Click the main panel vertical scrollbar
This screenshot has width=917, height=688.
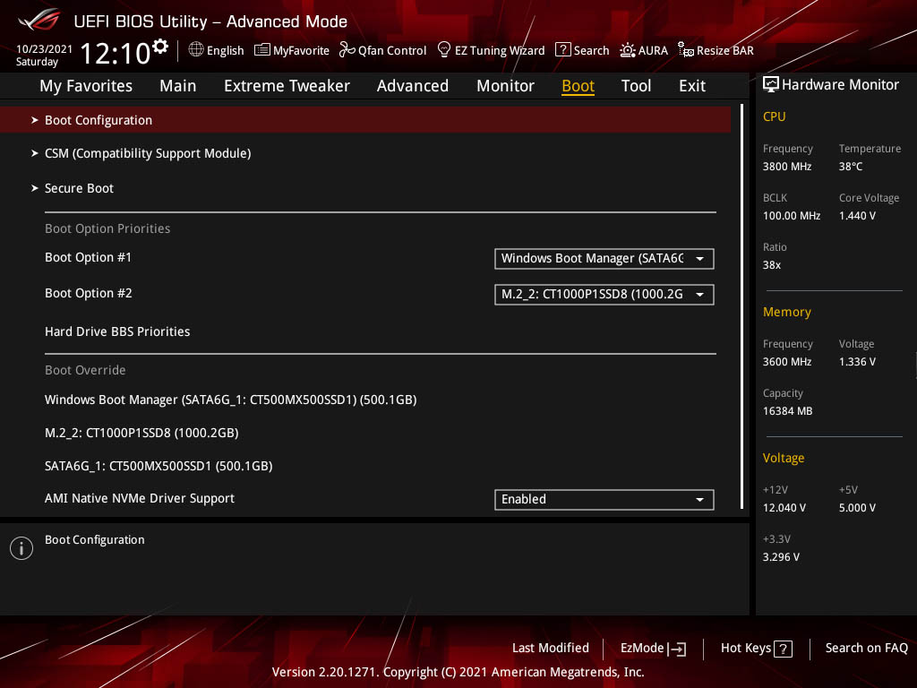[x=742, y=306]
